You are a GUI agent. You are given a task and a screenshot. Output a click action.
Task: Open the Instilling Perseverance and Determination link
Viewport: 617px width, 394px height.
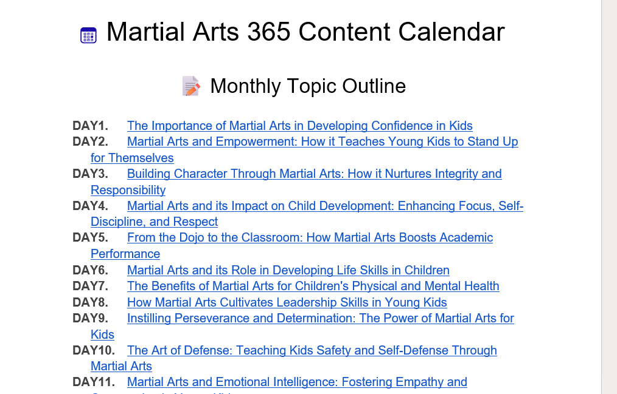[320, 319]
